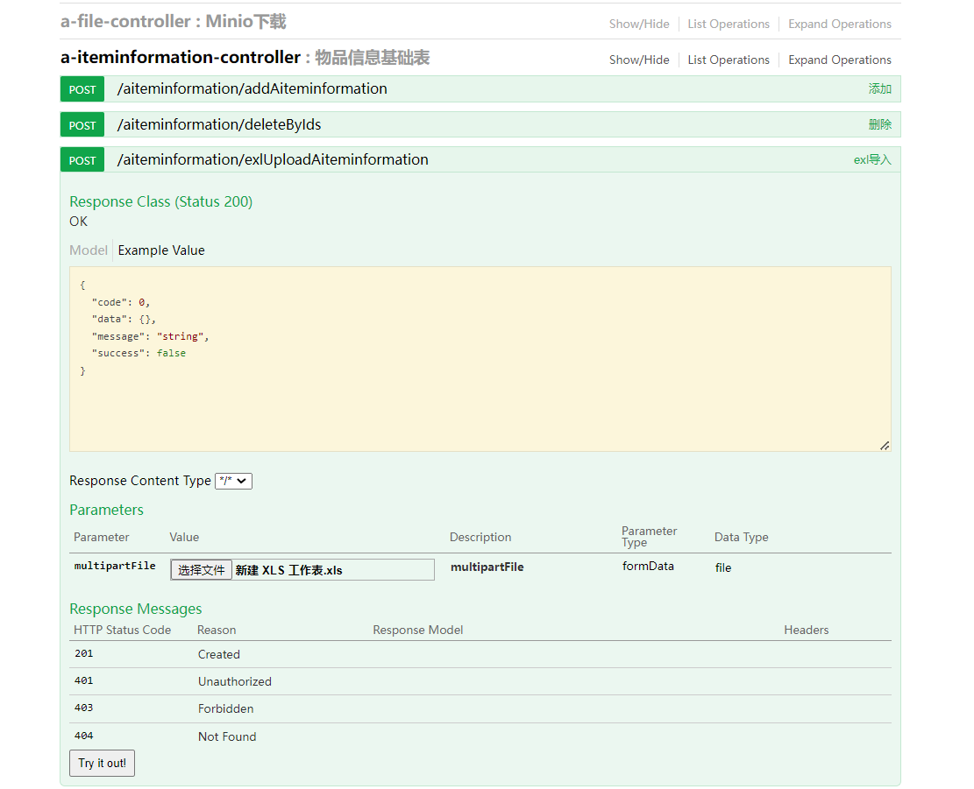
Task: Click POST badge of addAiteminformation
Action: tap(82, 89)
